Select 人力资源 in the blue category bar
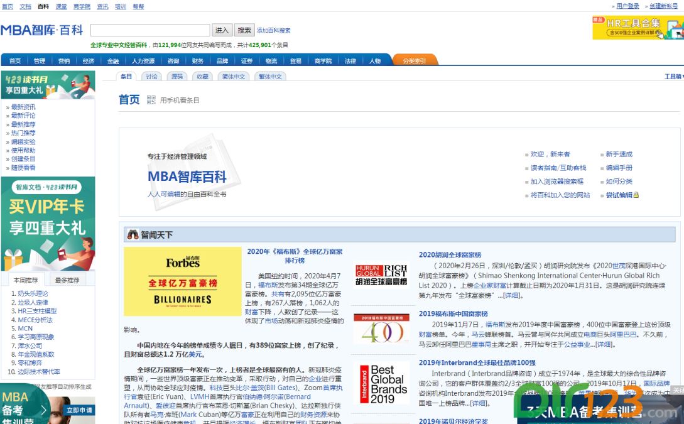Image resolution: width=684 pixels, height=424 pixels. (143, 61)
